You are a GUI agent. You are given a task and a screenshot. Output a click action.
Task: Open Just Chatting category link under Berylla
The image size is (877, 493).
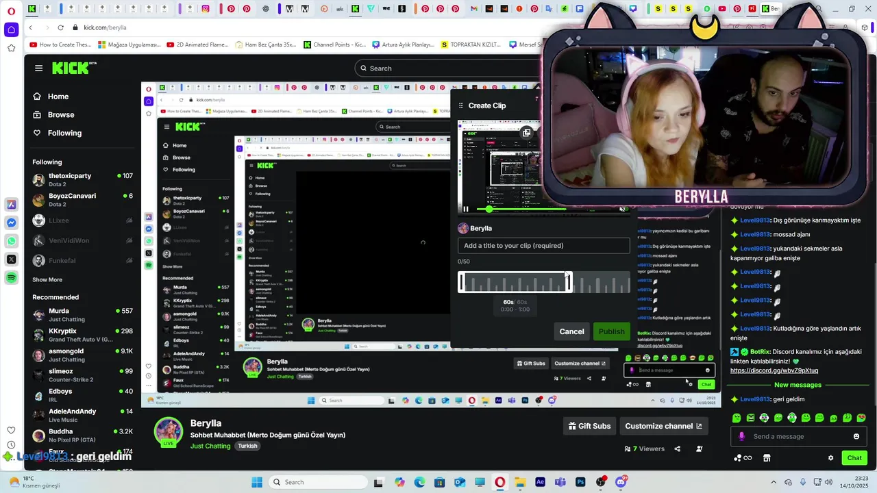click(x=210, y=446)
